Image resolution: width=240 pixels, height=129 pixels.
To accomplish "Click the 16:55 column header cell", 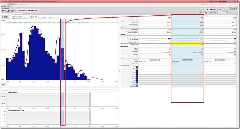I will click(x=155, y=17).
